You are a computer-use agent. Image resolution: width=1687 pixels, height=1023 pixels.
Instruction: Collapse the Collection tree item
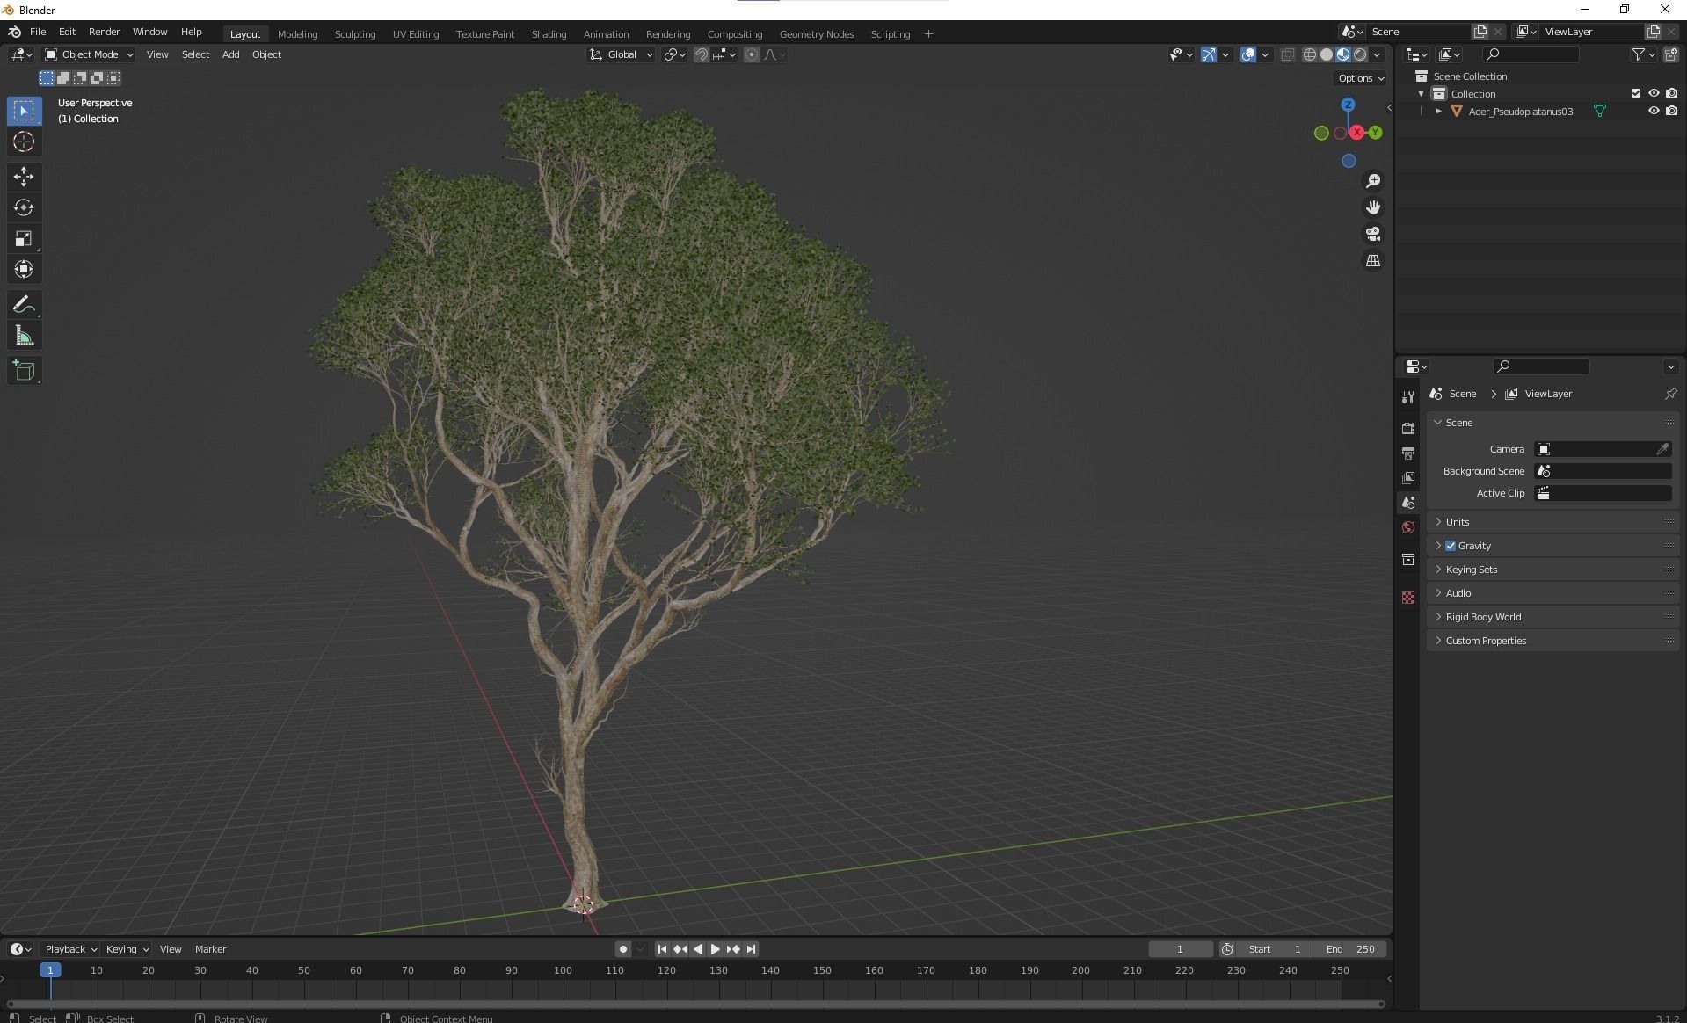click(1421, 94)
